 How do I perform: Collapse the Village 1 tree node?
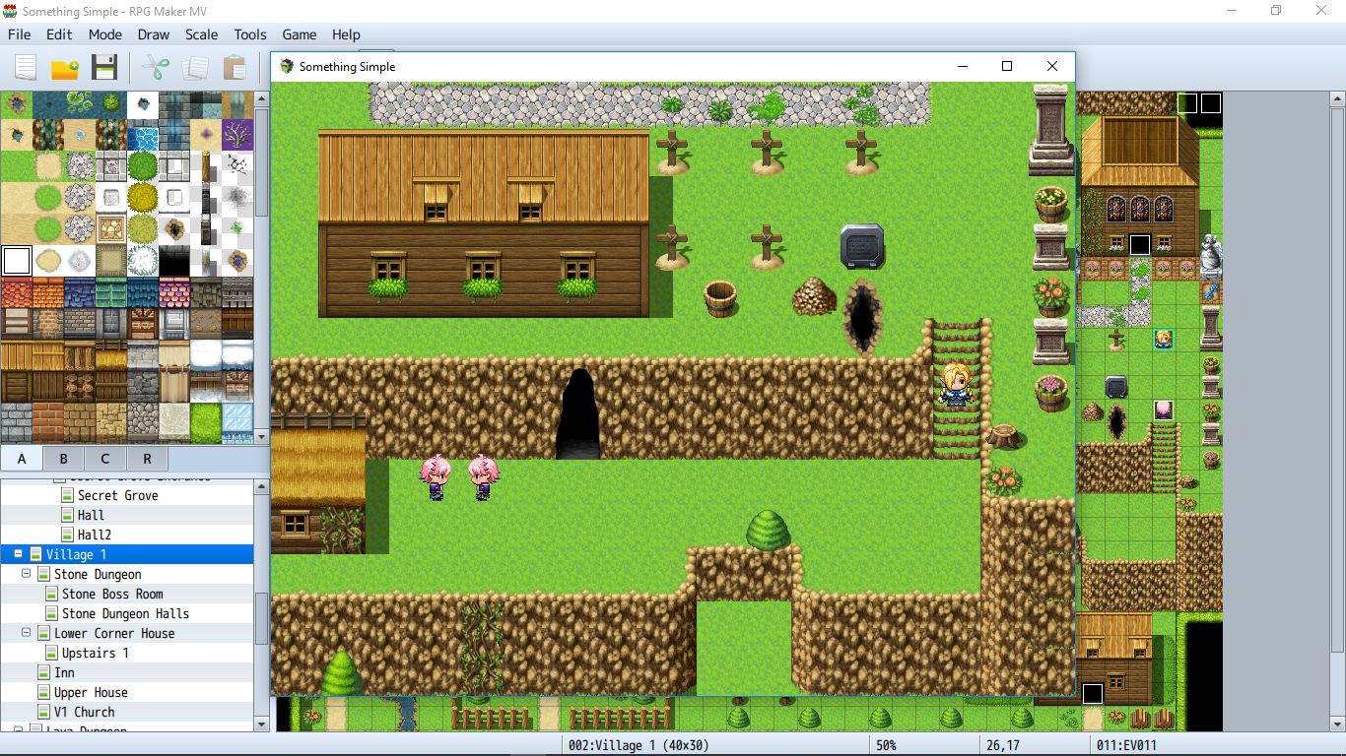[x=19, y=554]
